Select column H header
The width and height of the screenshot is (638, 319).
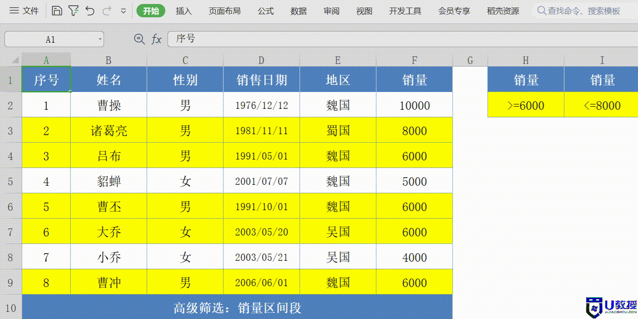pyautogui.click(x=526, y=60)
